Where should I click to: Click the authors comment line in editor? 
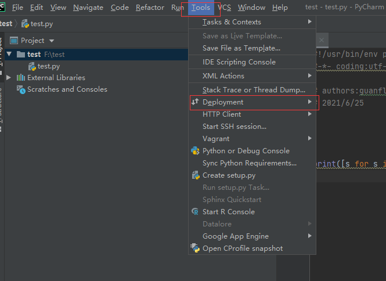coord(354,91)
